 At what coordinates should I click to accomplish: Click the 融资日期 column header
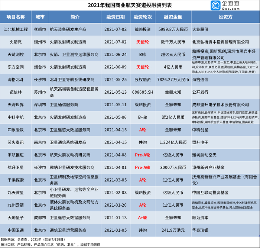pos(116,17)
